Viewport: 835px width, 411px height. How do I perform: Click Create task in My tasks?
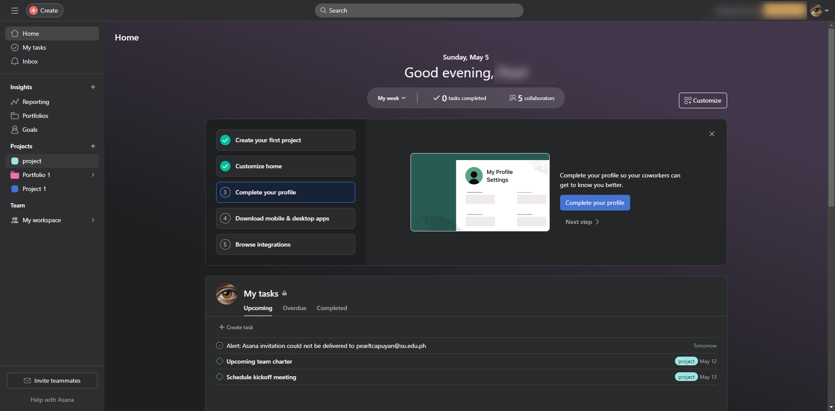[x=236, y=327]
